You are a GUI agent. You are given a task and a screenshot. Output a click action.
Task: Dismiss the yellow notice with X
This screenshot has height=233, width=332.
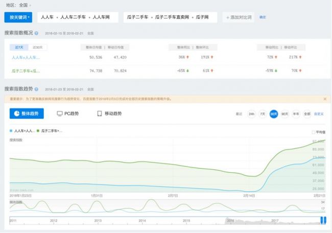325,99
